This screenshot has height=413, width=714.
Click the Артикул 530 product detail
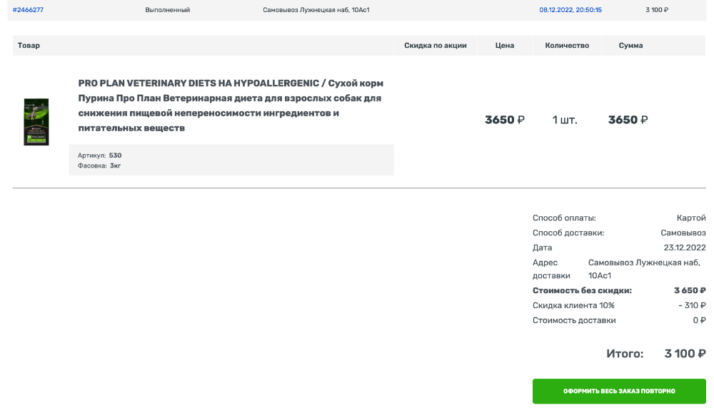pos(100,155)
